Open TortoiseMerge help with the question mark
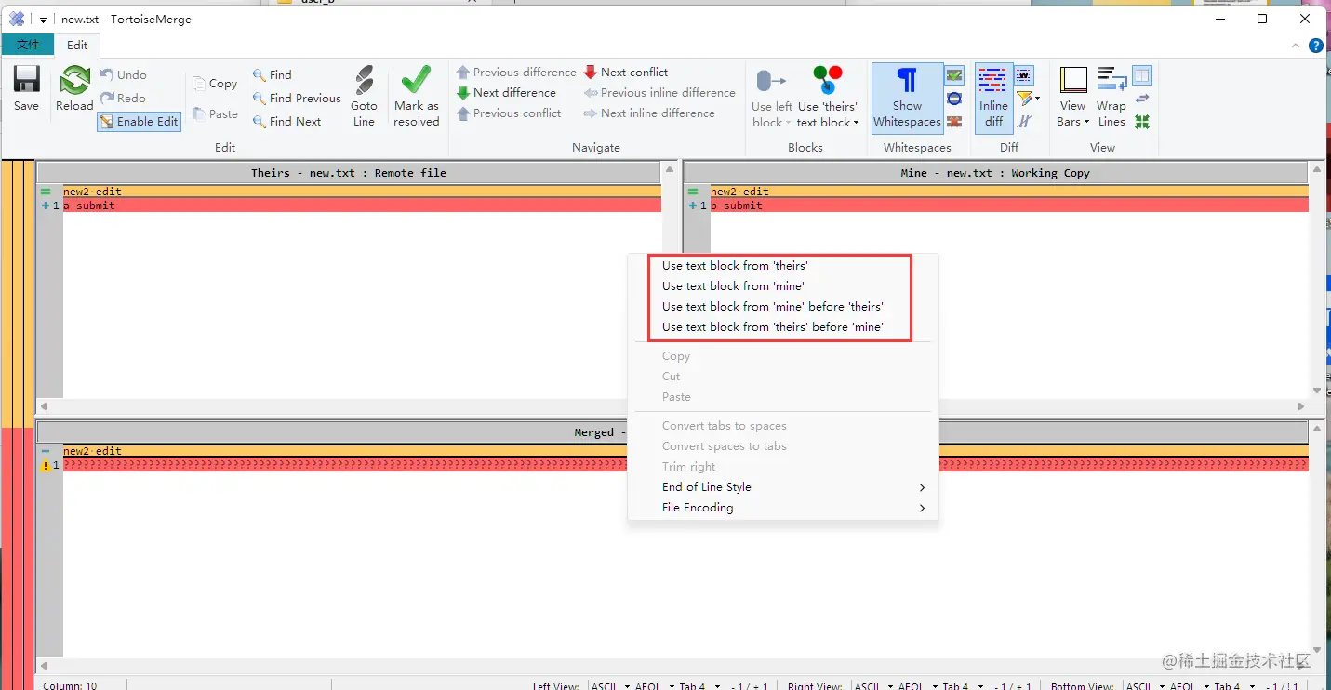The width and height of the screenshot is (1331, 690). coord(1316,46)
